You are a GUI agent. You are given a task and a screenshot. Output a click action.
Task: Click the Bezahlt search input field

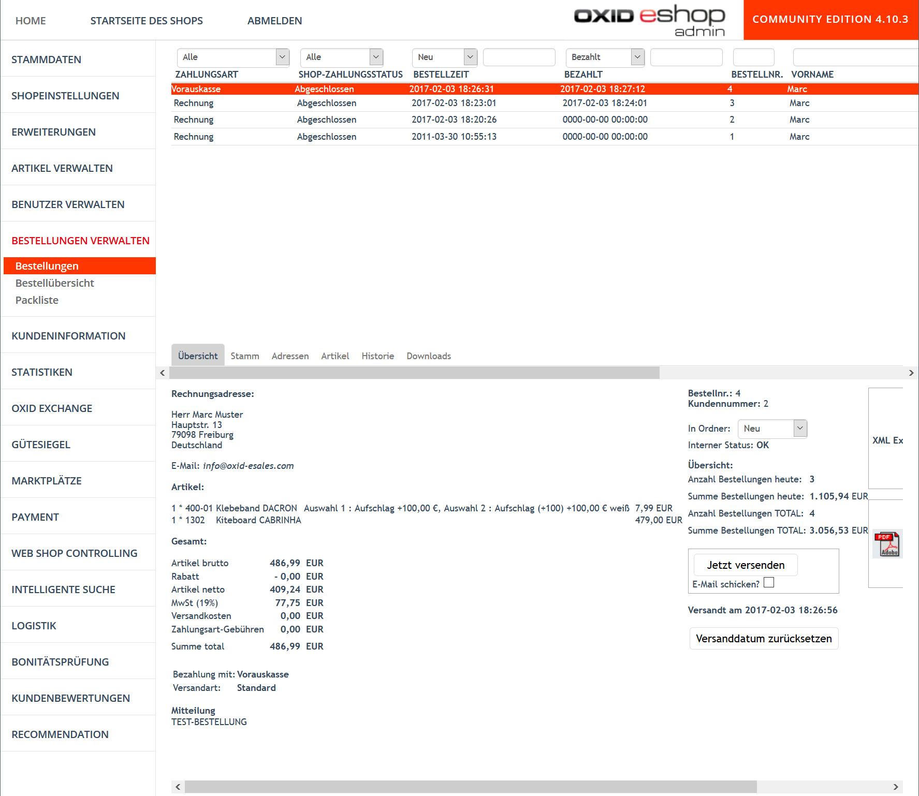coord(686,57)
